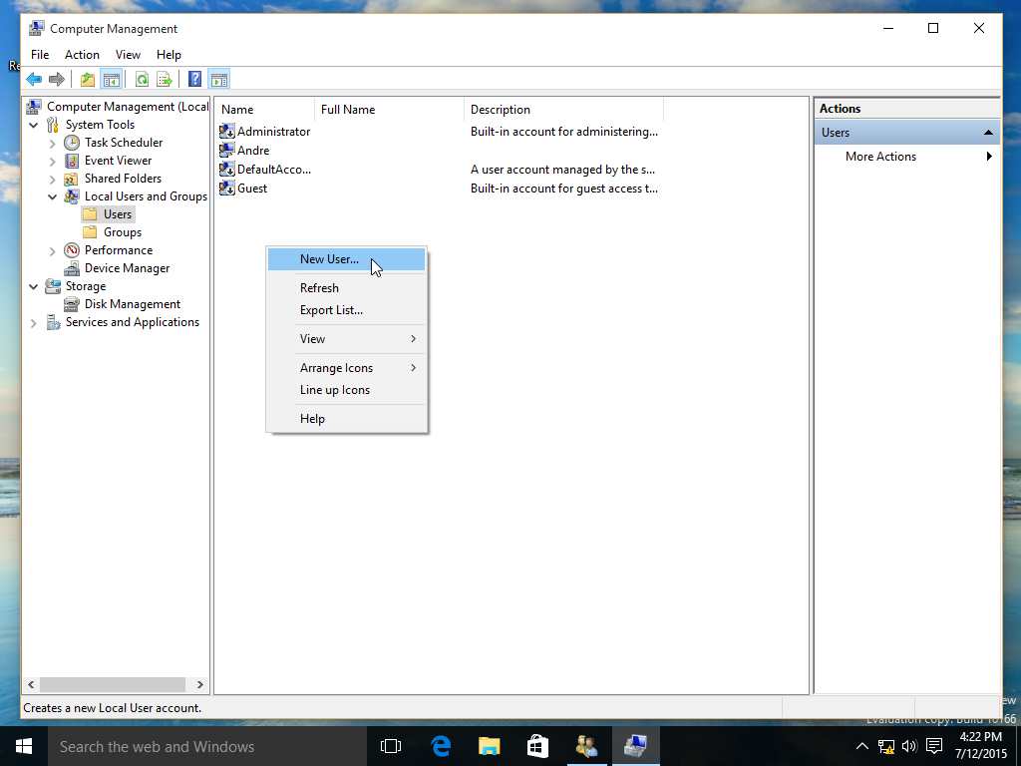1021x766 pixels.
Task: Collapse the Users section in Actions pane
Action: pyautogui.click(x=988, y=133)
